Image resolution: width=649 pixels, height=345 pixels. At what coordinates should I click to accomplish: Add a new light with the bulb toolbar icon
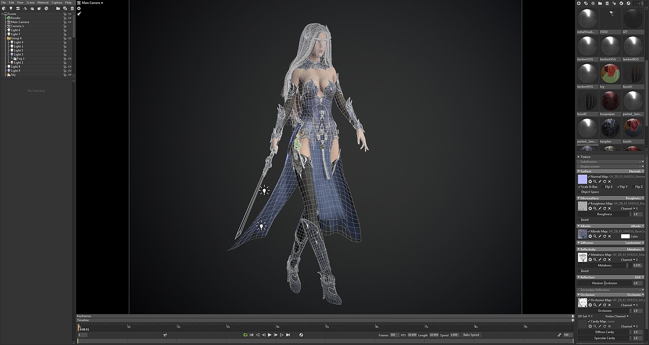(x=11, y=8)
